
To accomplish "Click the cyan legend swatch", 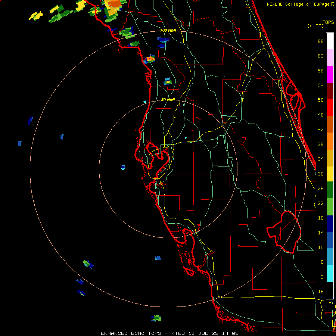I will pyautogui.click(x=330, y=274).
